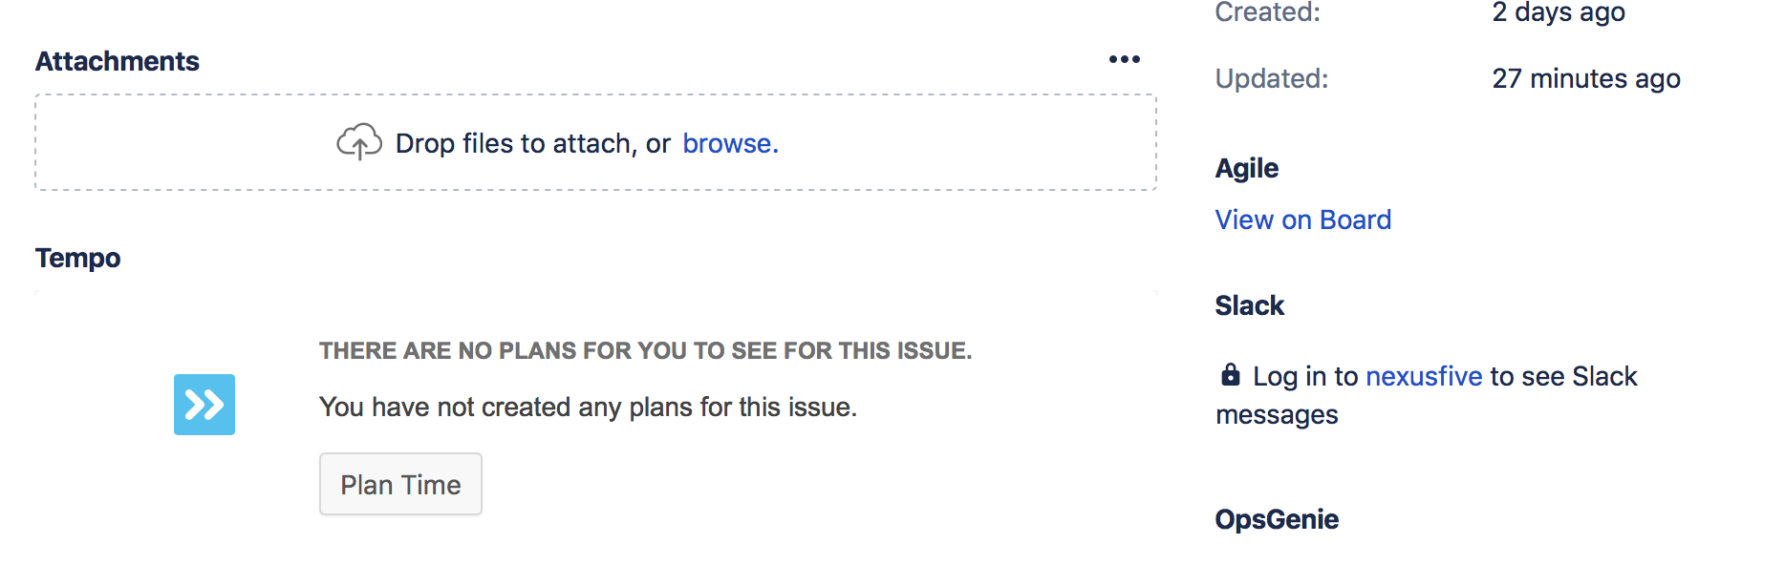This screenshot has width=1785, height=565.
Task: Click the nexusfive login link
Action: tap(1423, 375)
